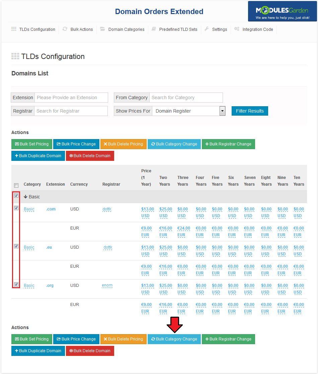Click the Category column header
This screenshot has width=318, height=374.
point(32,184)
